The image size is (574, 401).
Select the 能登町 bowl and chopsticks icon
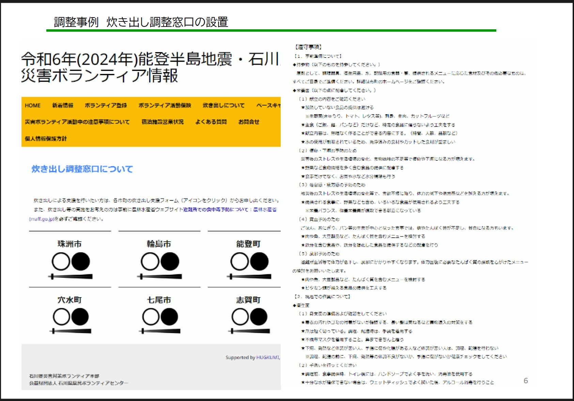point(249,266)
